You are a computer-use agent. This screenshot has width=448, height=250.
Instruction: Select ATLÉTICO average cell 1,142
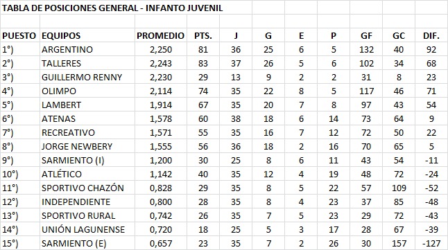click(161, 174)
